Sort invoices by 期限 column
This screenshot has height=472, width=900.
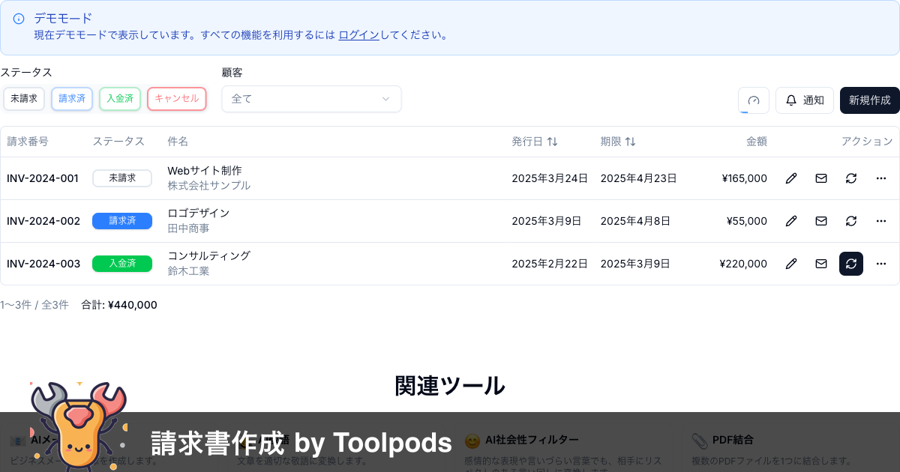[619, 141]
